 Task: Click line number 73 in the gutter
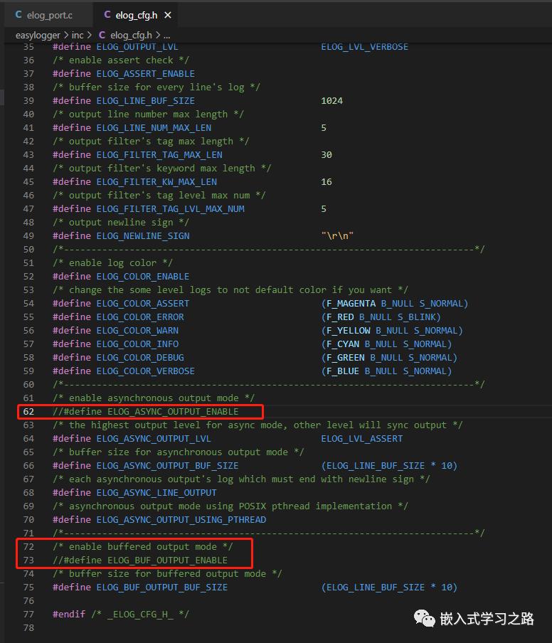tap(28, 560)
